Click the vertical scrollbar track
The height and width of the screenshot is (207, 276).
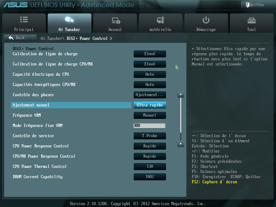pos(181,119)
